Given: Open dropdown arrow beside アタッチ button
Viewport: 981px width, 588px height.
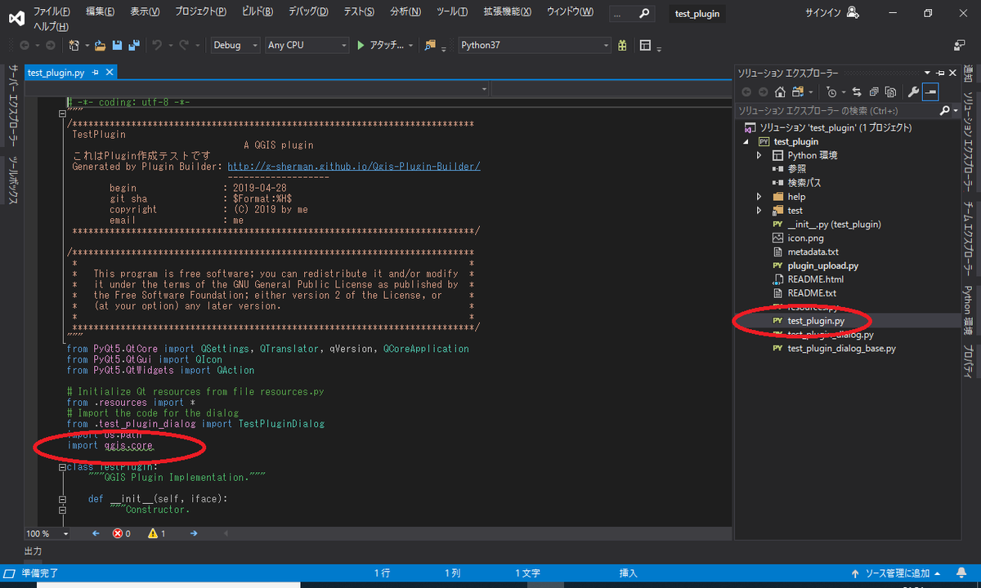Looking at the screenshot, I should click(x=410, y=45).
